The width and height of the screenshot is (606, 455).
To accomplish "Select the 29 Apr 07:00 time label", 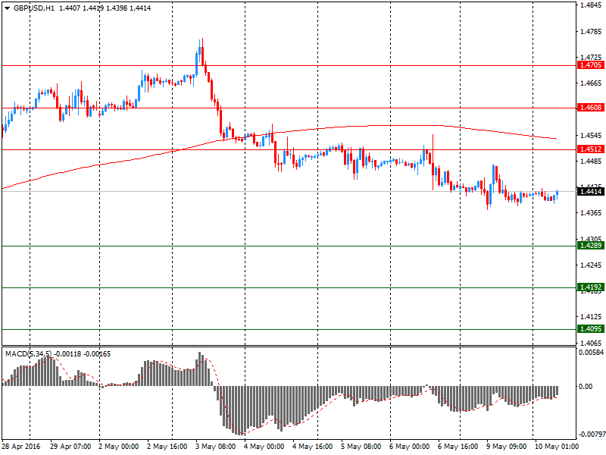I will tap(70, 447).
